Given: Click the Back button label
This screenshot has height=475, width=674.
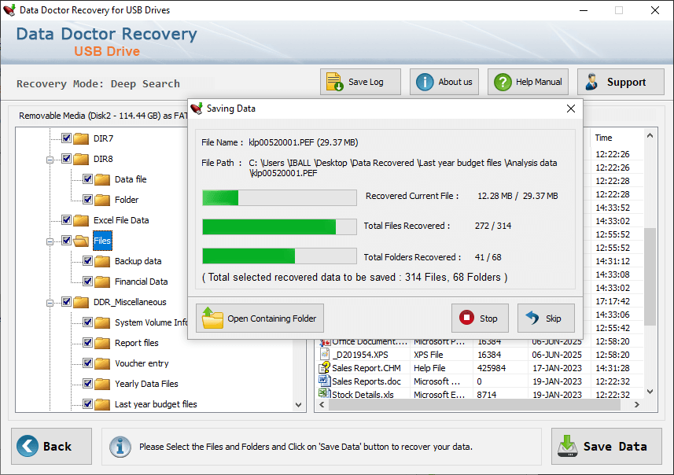Looking at the screenshot, I should [57, 447].
